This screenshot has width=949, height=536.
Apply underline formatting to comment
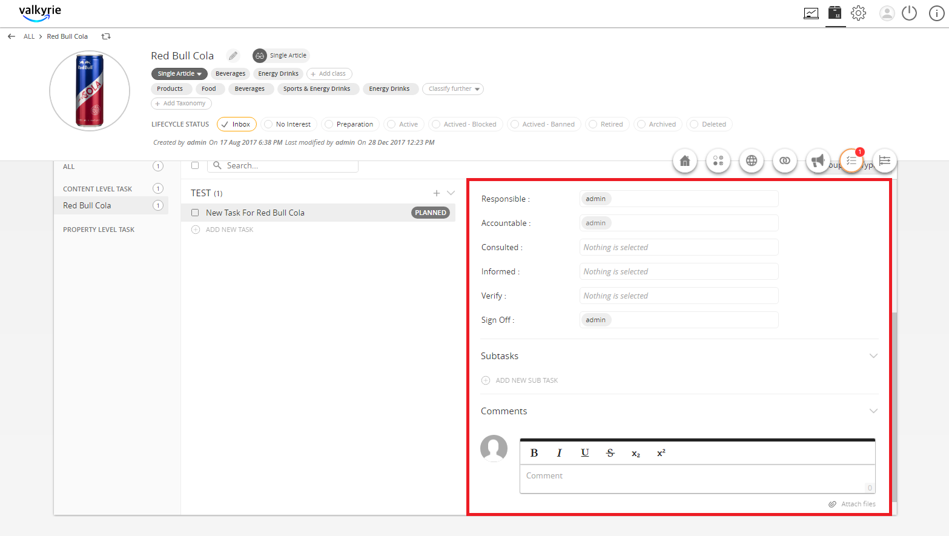tap(585, 453)
